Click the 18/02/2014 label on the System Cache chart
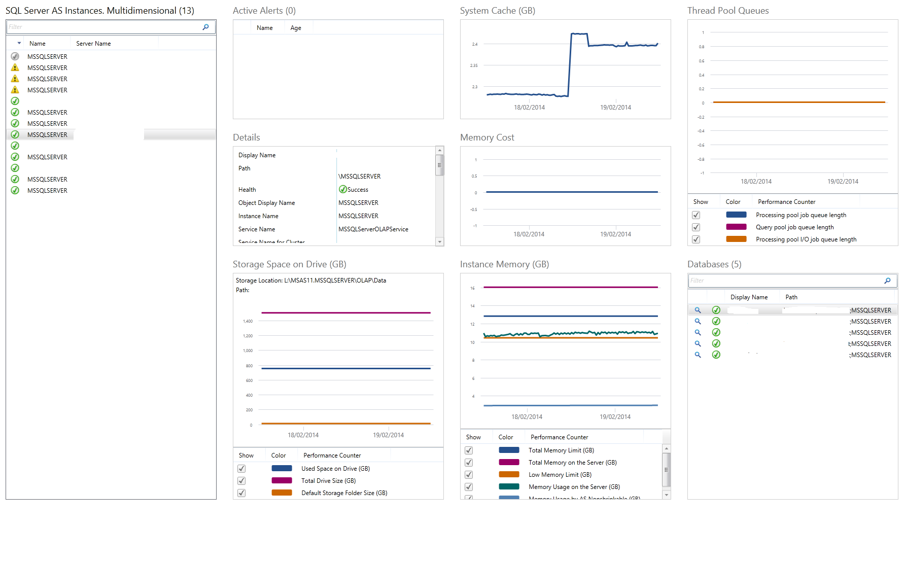Viewport: 905px width, 561px height. tap(529, 108)
